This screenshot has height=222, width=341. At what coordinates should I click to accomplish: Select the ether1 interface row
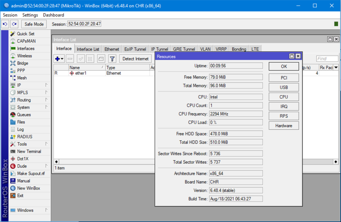click(104, 73)
